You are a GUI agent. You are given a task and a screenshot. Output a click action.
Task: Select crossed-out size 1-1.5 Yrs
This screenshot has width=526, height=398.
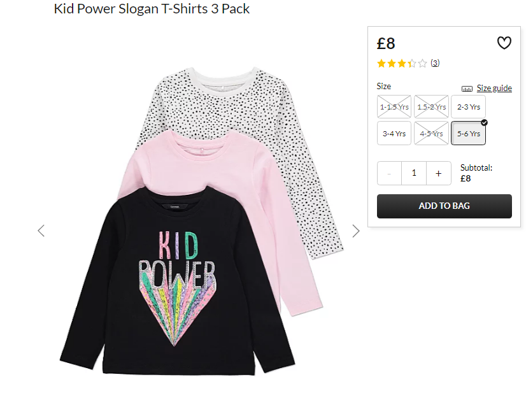394,107
